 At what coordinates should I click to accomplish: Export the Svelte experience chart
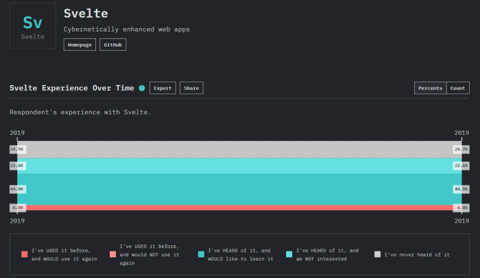pyautogui.click(x=163, y=88)
